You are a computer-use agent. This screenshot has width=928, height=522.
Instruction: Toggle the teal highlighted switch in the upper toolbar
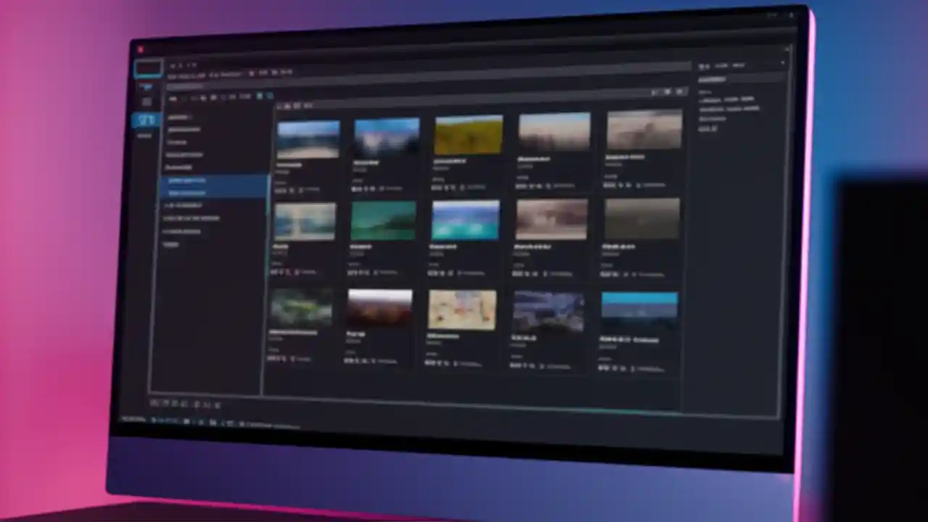(260, 96)
